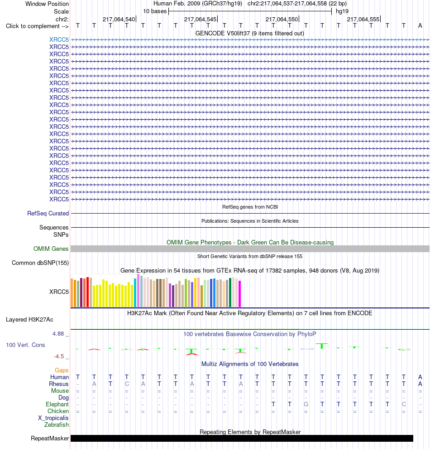
Task: Click the black RepeatMasker element bar
Action: coord(242,439)
